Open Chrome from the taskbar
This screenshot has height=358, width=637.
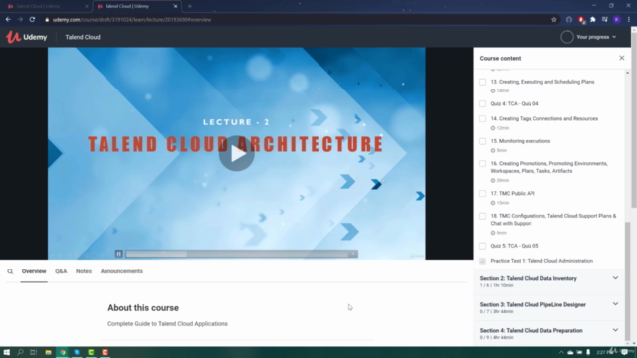tap(63, 352)
